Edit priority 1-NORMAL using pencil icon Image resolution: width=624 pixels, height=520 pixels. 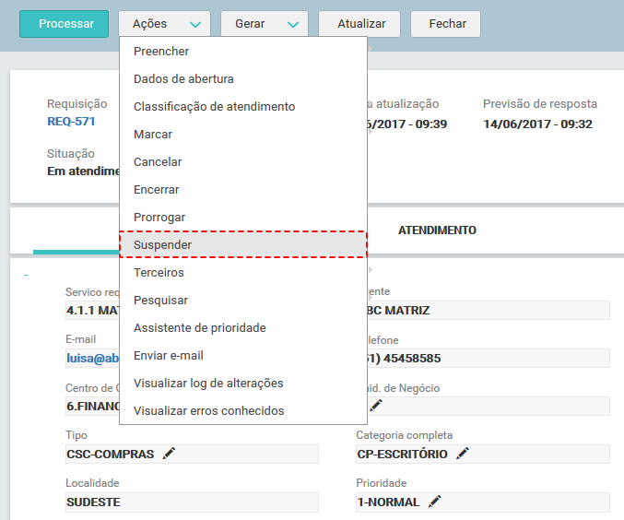435,502
